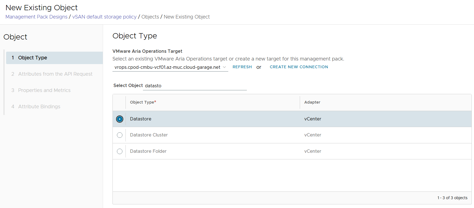474x208 pixels.
Task: Choose the Datastore Folder radio button
Action: (119, 151)
